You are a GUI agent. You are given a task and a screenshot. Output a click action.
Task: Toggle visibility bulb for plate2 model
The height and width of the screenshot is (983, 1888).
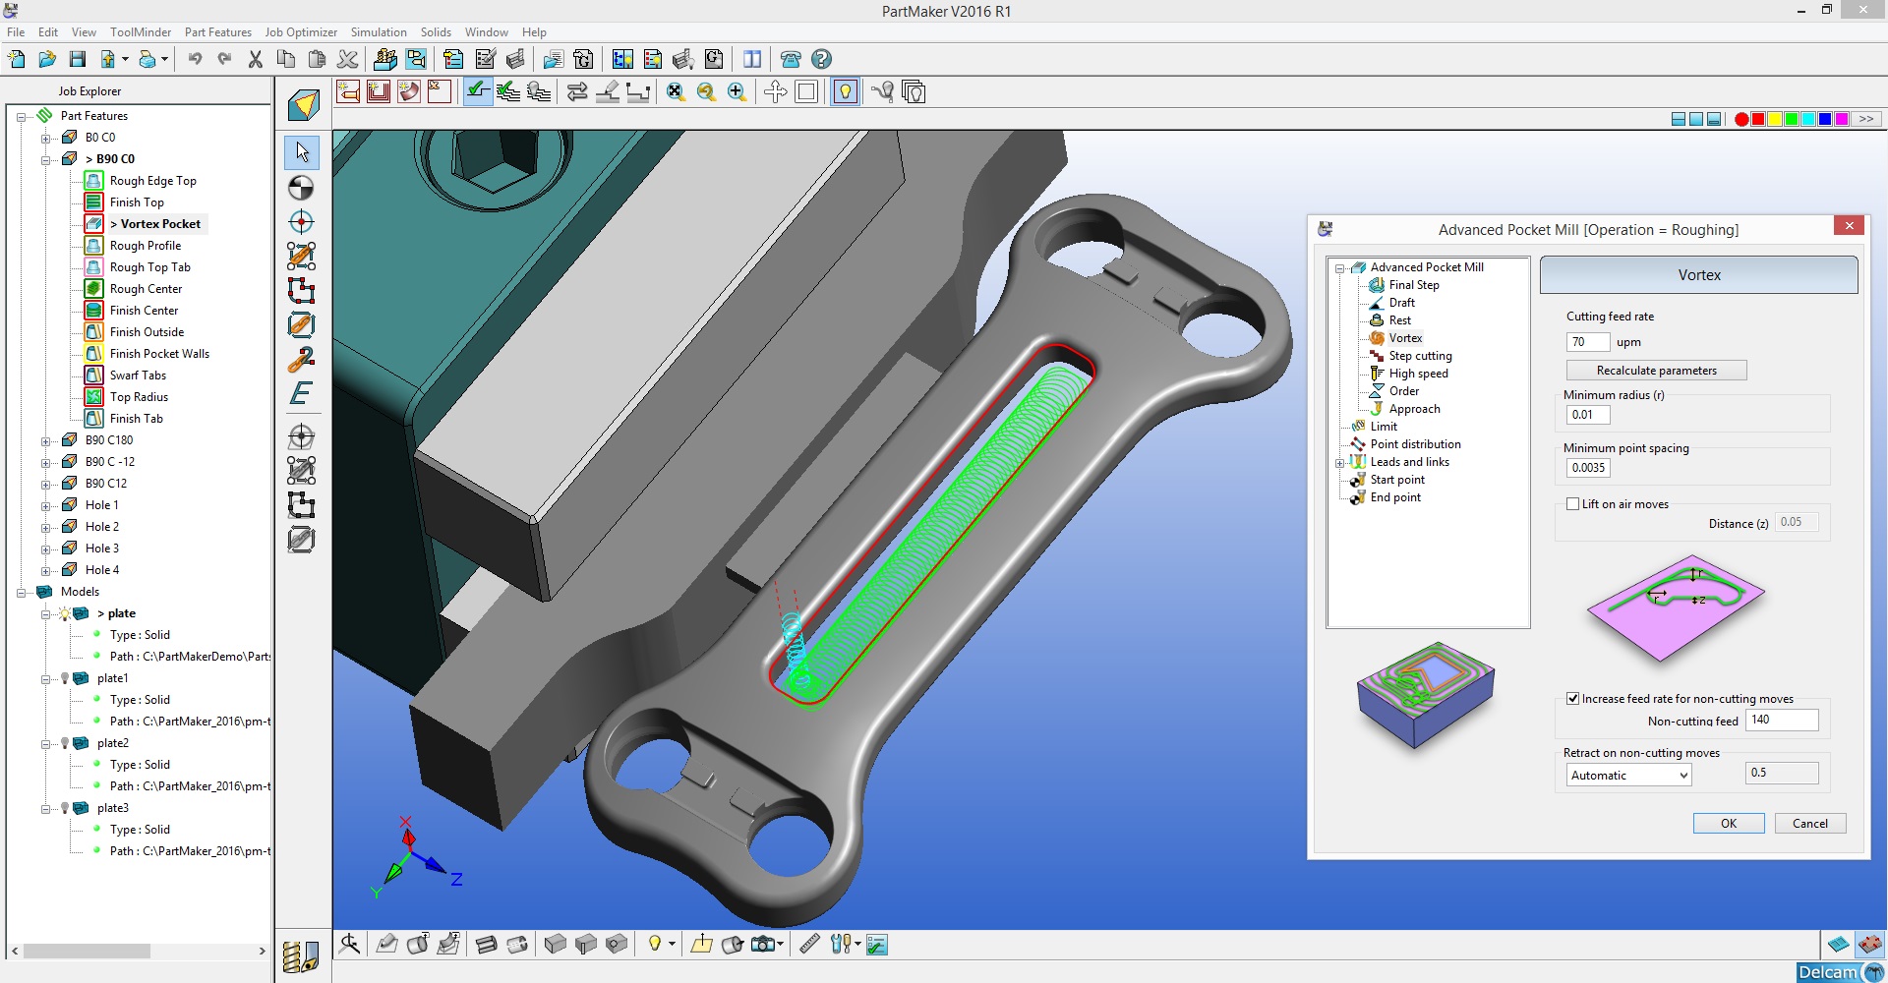[x=65, y=743]
